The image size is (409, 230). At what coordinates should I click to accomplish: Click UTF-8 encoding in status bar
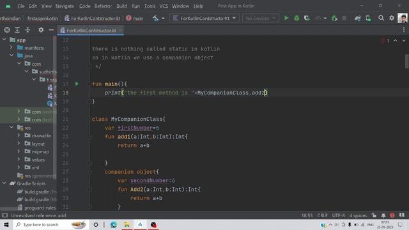338,215
